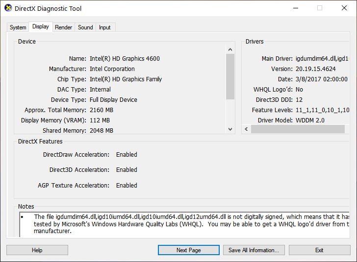Click the Drivers panel horizontal scrollbar thumb
The width and height of the screenshot is (357, 262).
coord(298,129)
